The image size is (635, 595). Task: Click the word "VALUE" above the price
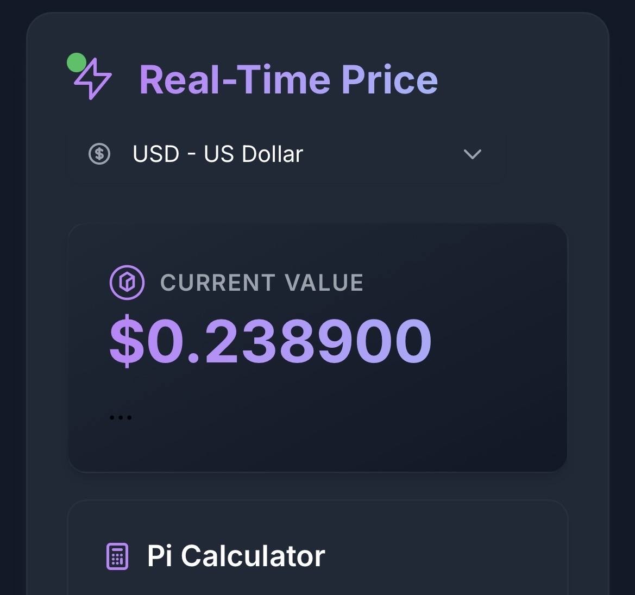324,283
